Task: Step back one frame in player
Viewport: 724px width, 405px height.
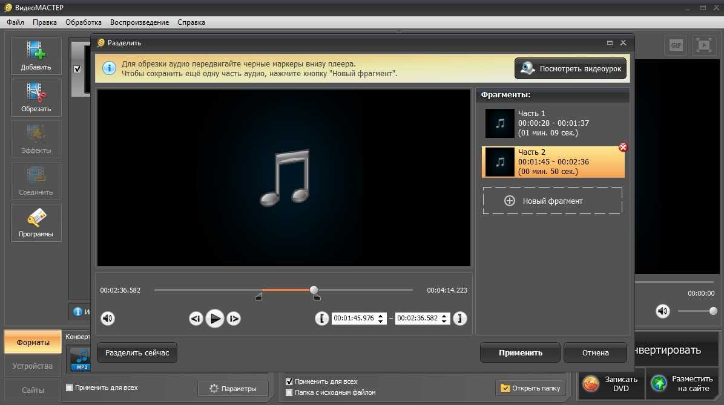Action: tap(196, 319)
